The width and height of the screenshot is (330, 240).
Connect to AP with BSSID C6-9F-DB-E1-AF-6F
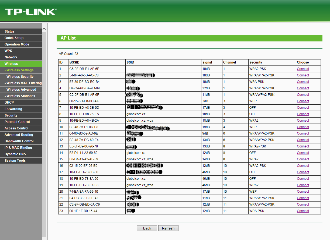click(303, 69)
